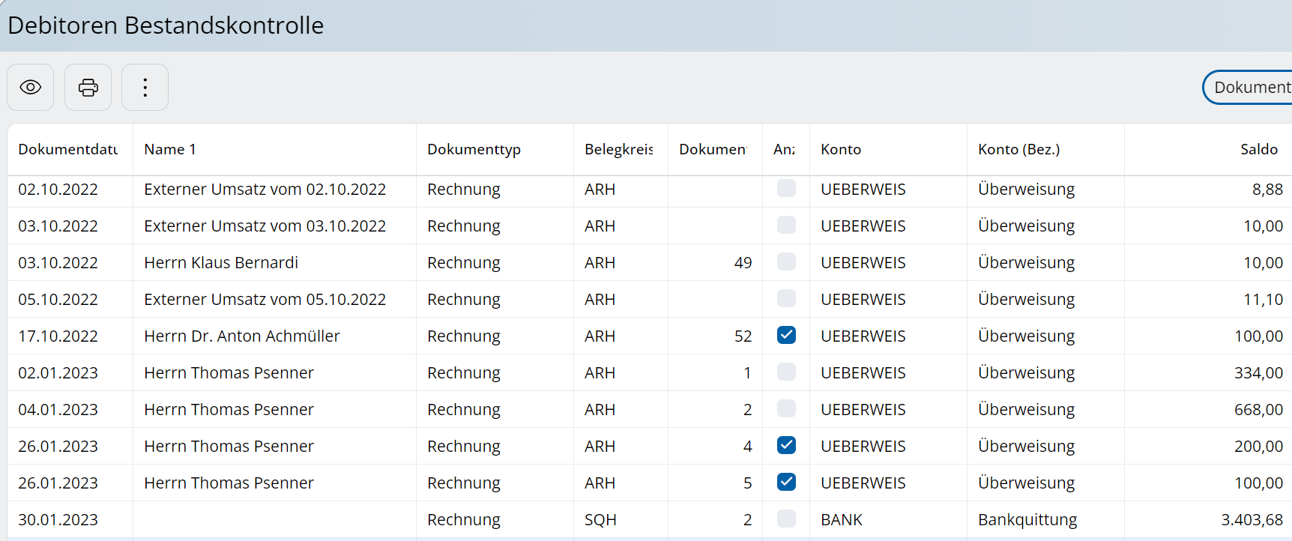Check the checkbox for 02.10.2022 external Umsatz row
The width and height of the screenshot is (1292, 541).
click(x=786, y=188)
